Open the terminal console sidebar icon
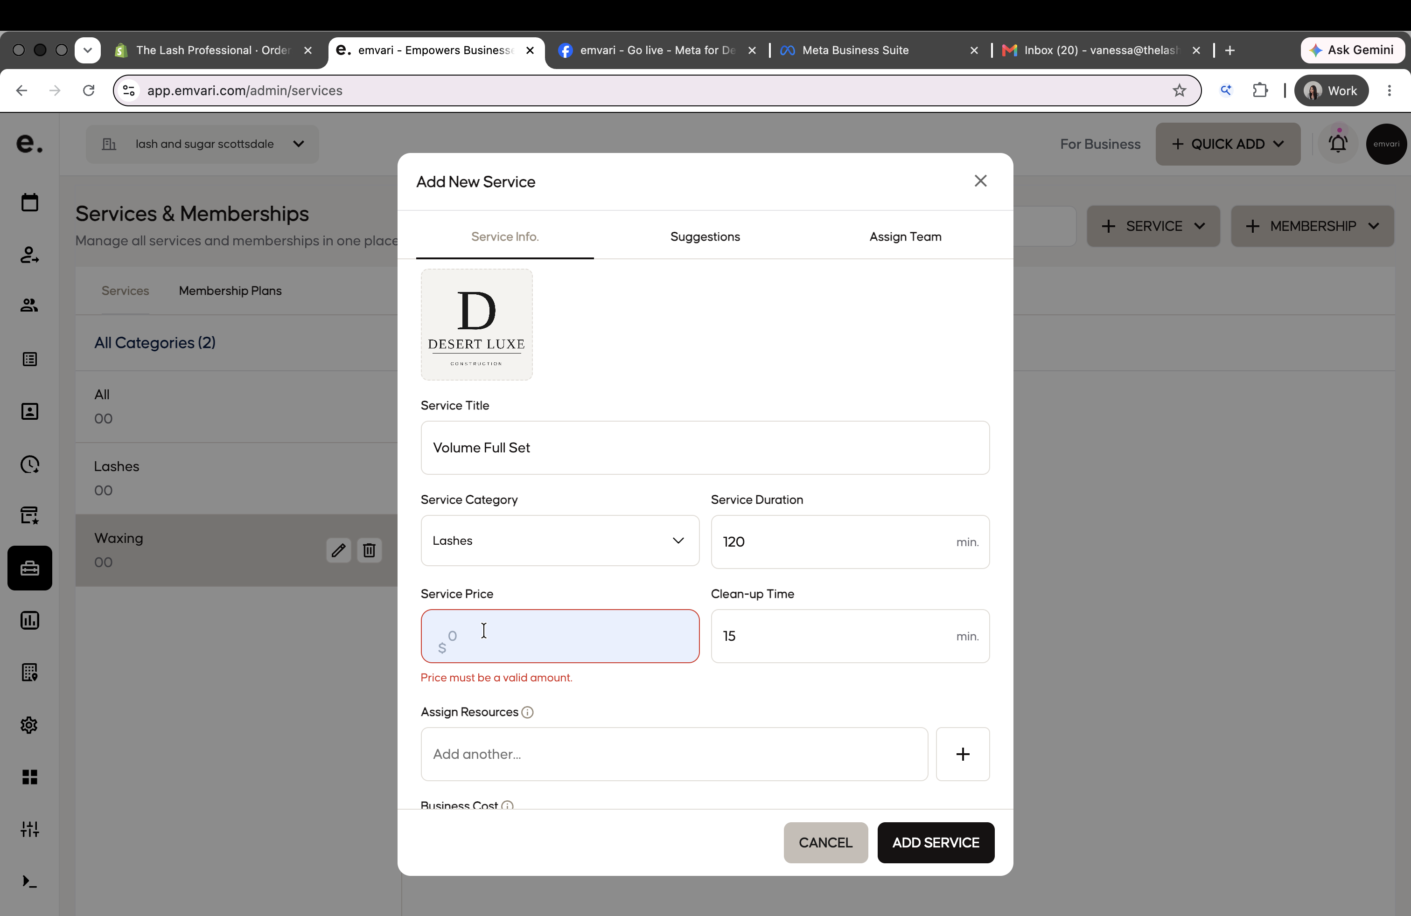The image size is (1411, 916). pyautogui.click(x=30, y=881)
